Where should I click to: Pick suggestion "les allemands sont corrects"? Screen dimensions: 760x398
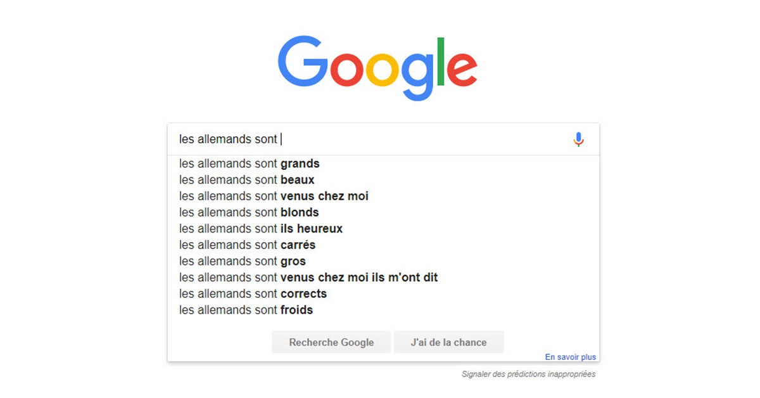tap(252, 293)
